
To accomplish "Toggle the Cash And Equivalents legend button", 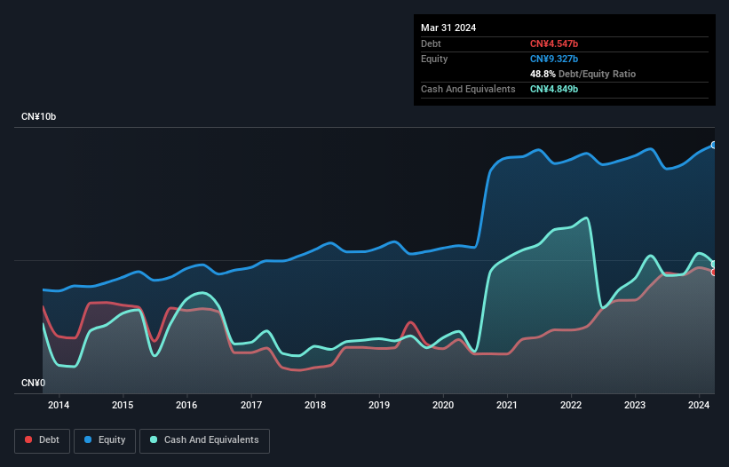I will [x=204, y=440].
